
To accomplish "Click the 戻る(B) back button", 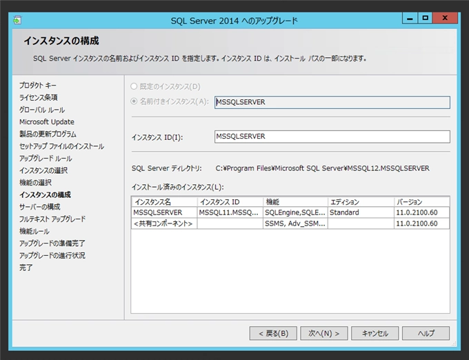I will [x=273, y=333].
